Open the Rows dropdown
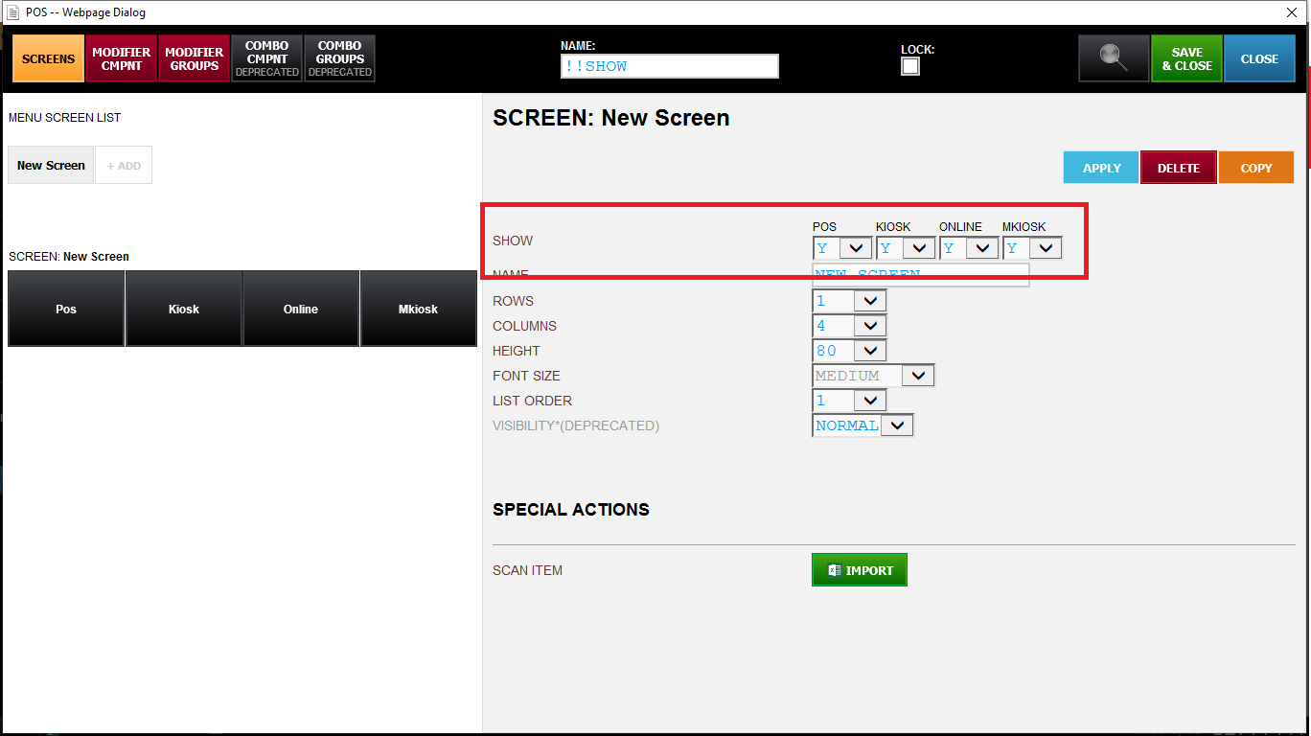Screen dimensions: 1311x736 [x=849, y=301]
